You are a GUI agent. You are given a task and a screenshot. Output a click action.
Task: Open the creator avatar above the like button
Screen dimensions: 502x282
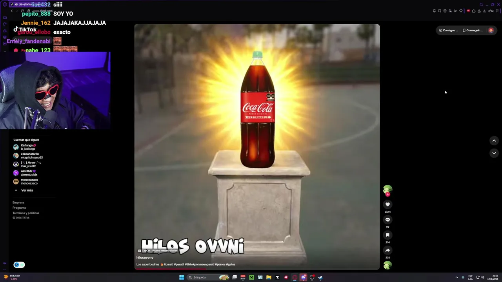point(387,190)
